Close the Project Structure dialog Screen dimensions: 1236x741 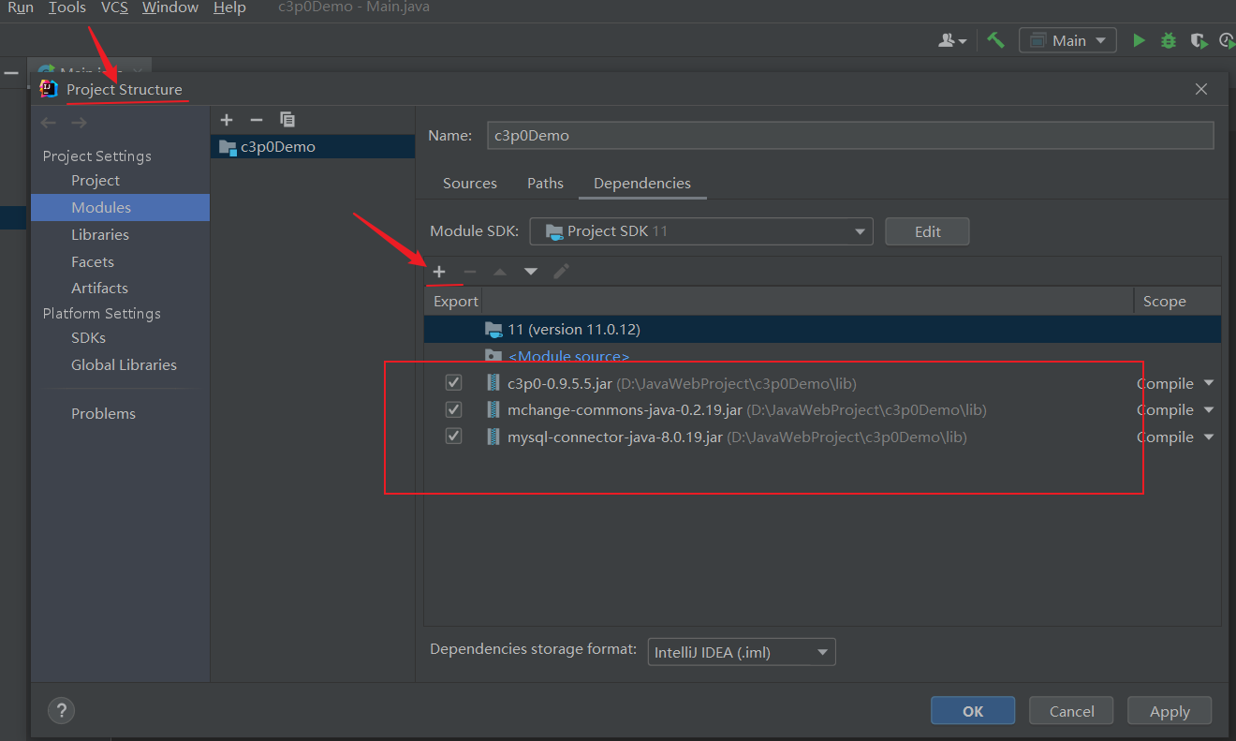(x=1201, y=89)
